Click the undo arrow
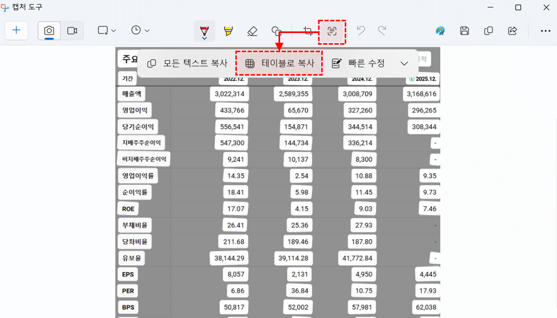Screen dimensions: 557x318 (x=360, y=30)
